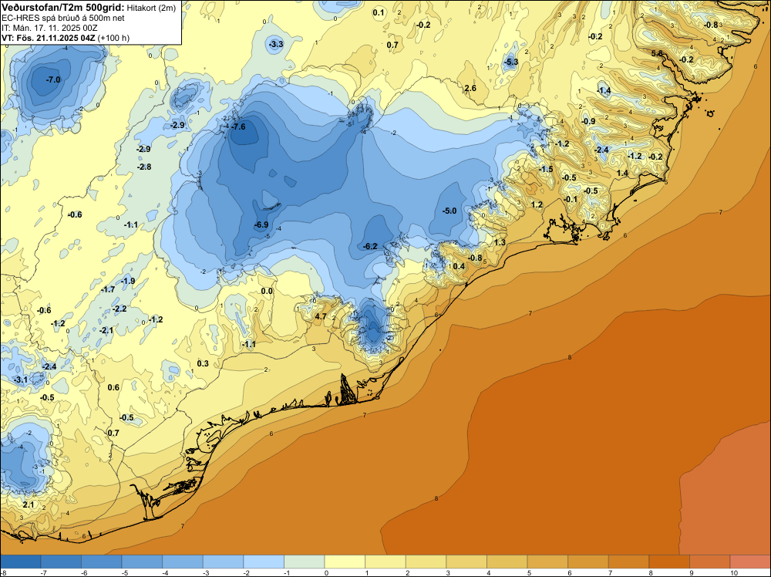Pick the legend swatch between -4 and -3
Viewport: 771px width, 577px height.
point(183,562)
